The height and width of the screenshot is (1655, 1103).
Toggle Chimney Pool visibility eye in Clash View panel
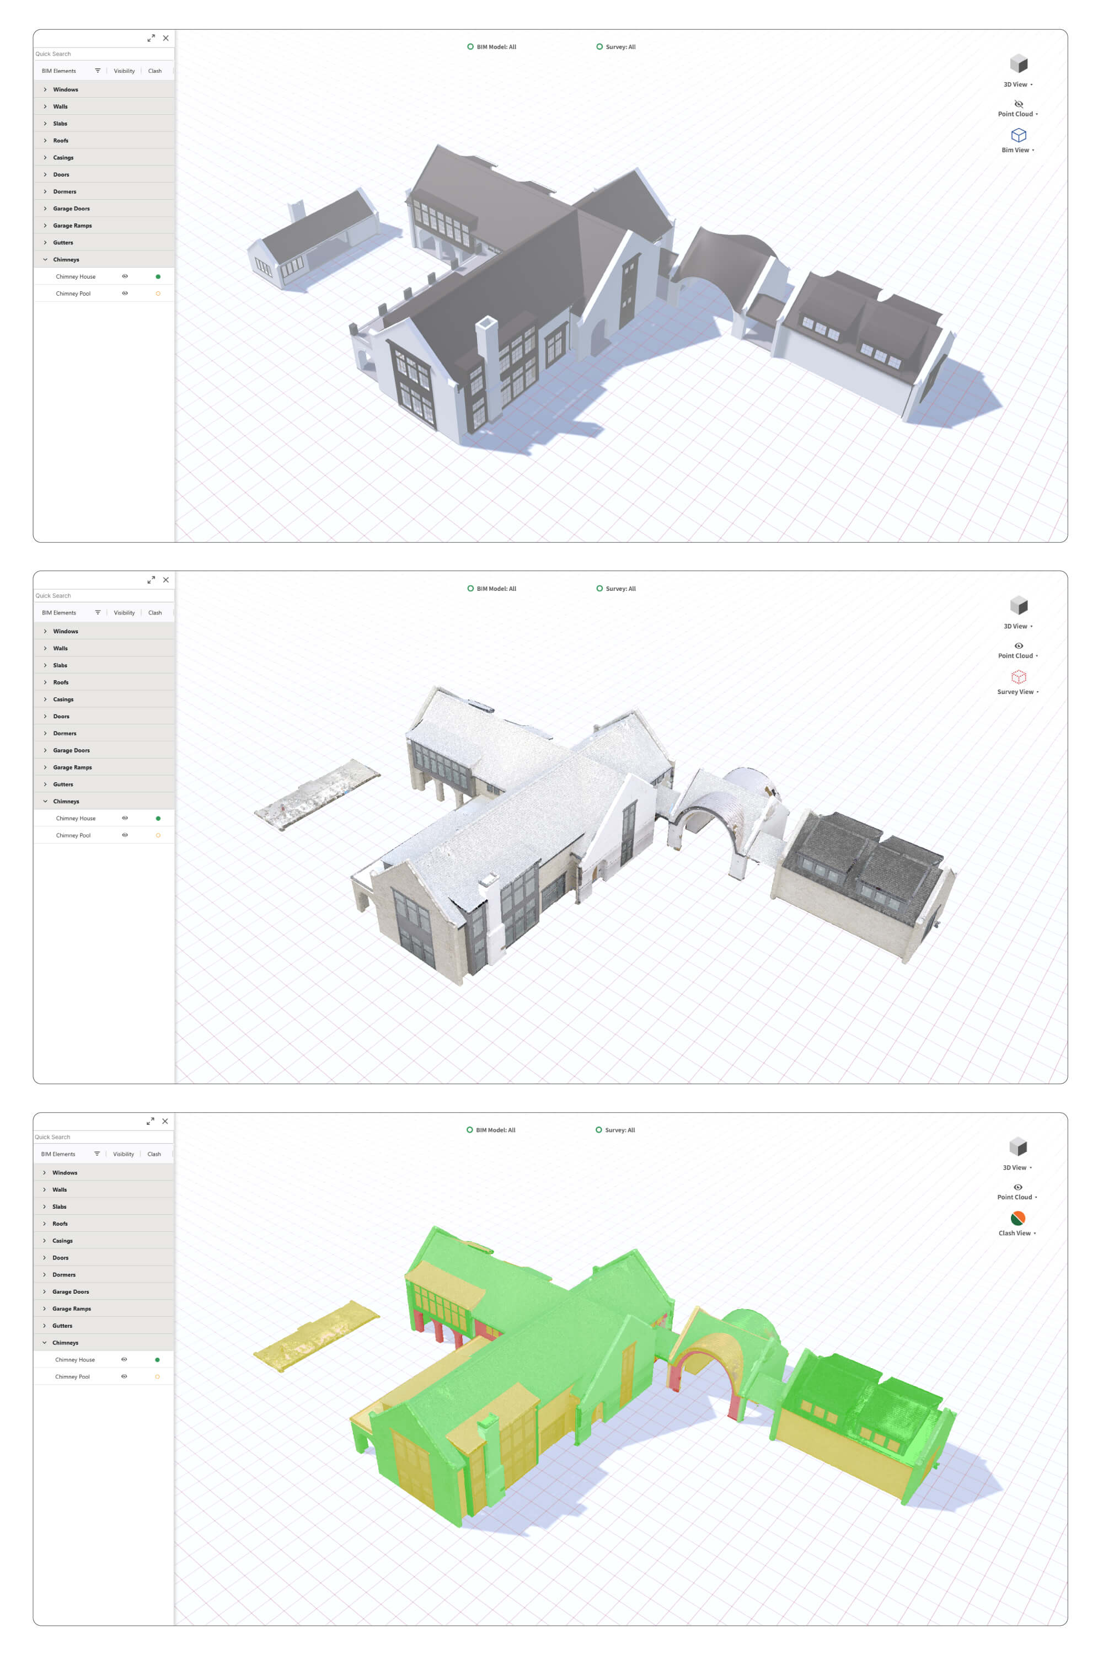124,1376
